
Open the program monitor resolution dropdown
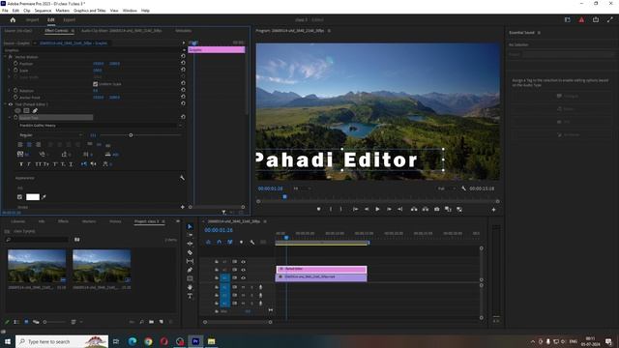point(446,188)
